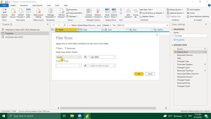Collapse the Queries pane
211x119 pixels.
[47, 24]
